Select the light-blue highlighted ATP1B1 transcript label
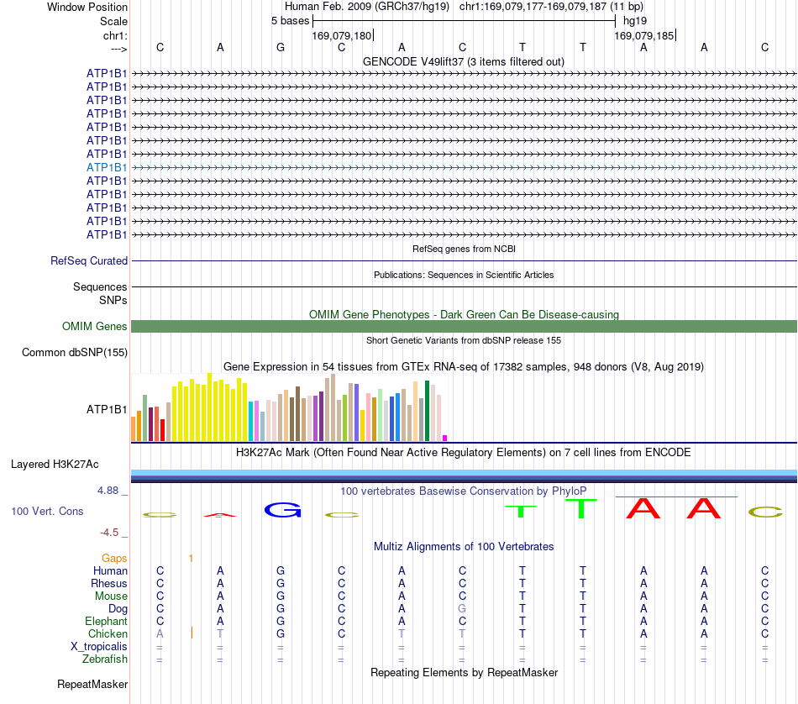798x704 pixels. (x=107, y=167)
